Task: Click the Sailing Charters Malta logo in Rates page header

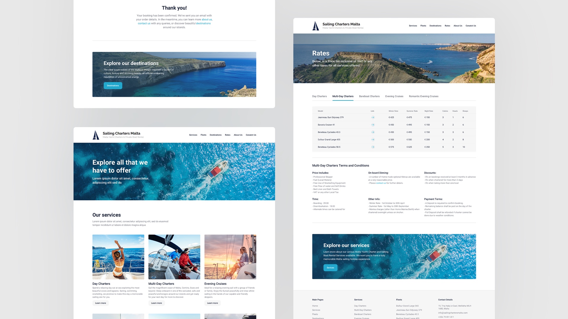Action: [338, 26]
